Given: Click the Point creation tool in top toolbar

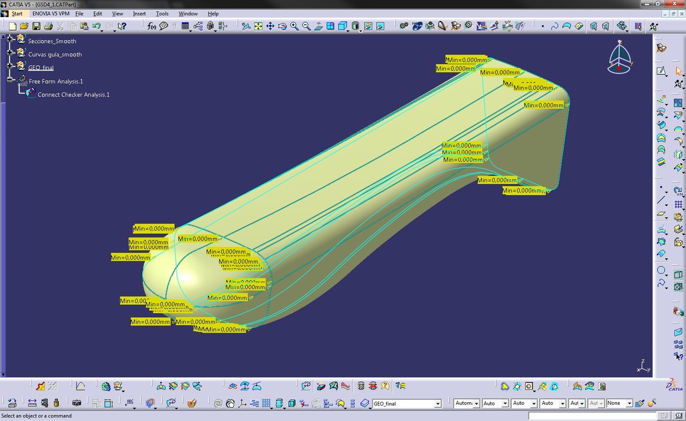Looking at the screenshot, I should pos(542,26).
